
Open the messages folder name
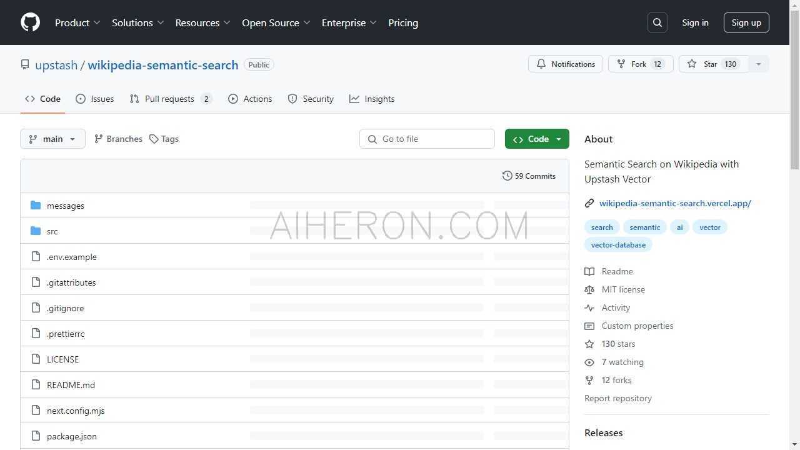click(66, 206)
